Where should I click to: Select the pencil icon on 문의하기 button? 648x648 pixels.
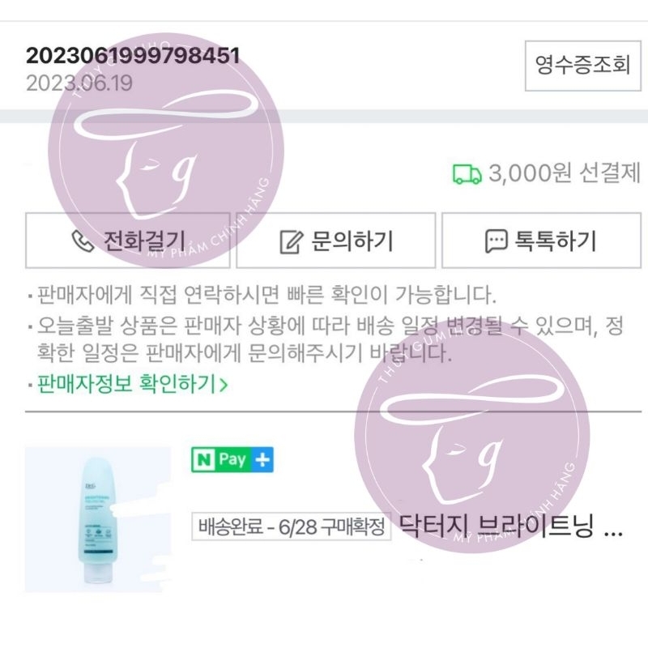290,241
